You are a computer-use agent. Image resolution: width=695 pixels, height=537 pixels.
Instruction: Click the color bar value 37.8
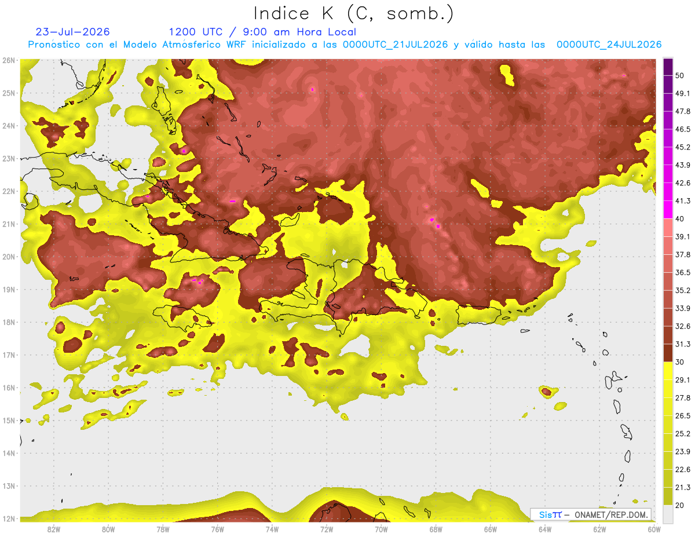[x=682, y=255]
